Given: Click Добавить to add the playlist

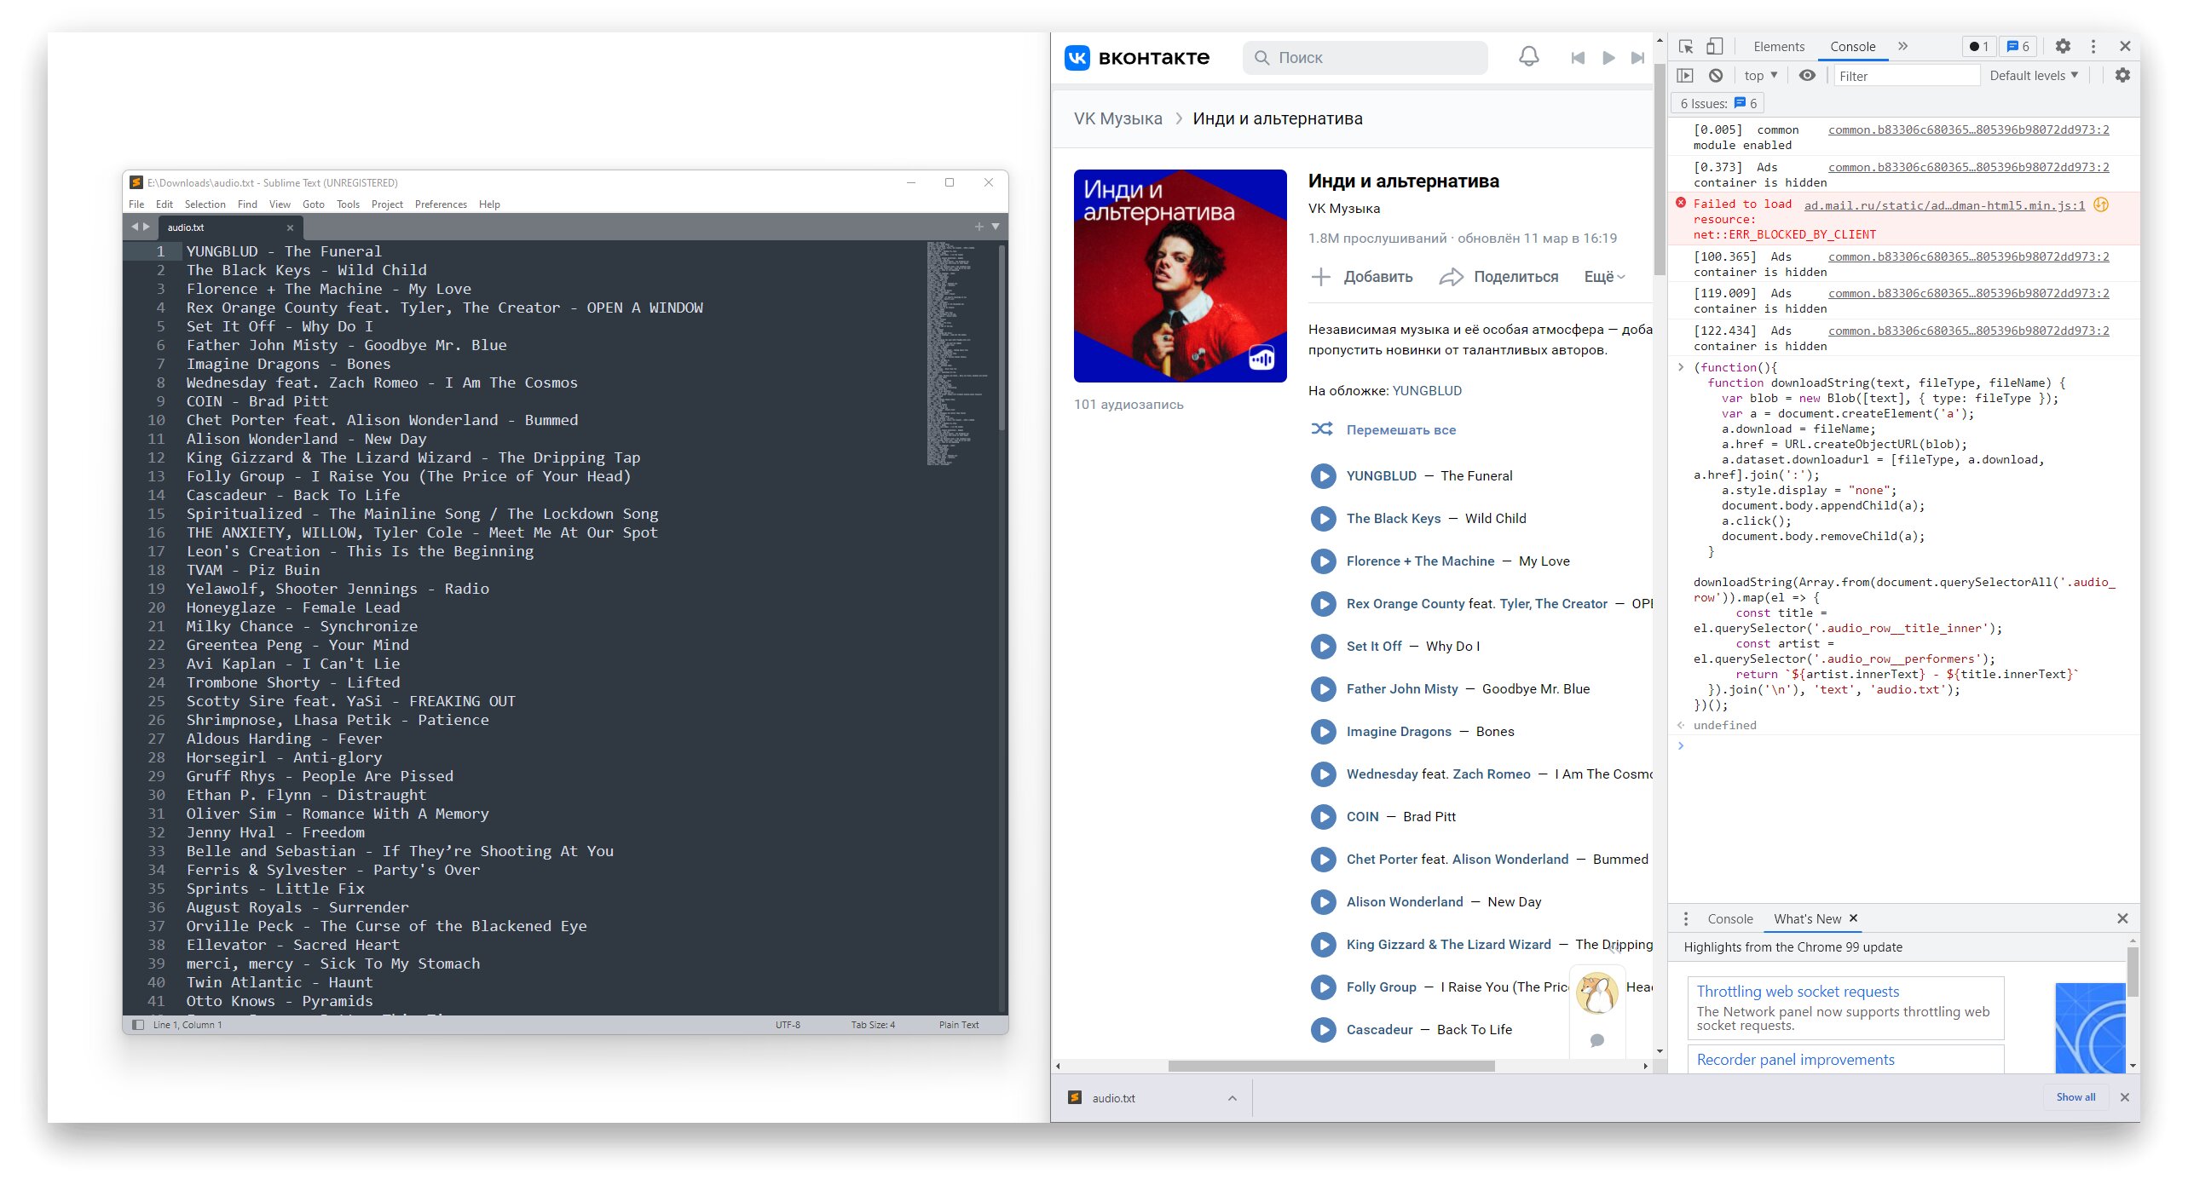Looking at the screenshot, I should 1361,276.
